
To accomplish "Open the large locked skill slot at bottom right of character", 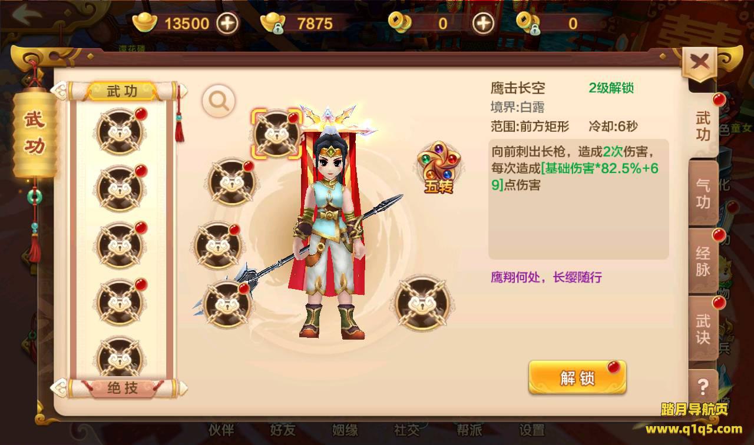I will [422, 304].
